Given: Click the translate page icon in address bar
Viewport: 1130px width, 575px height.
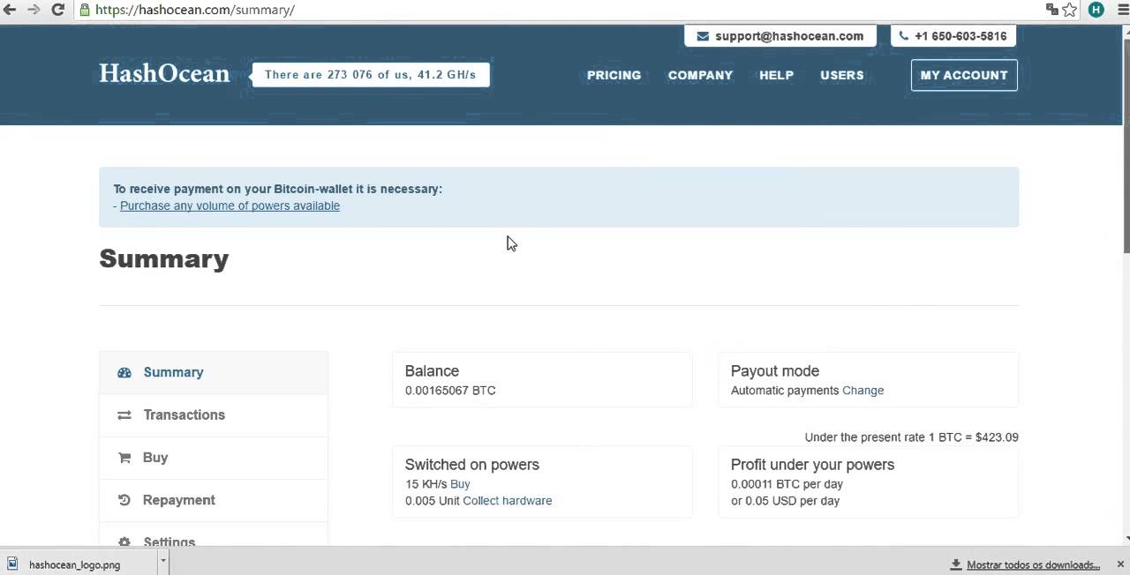Looking at the screenshot, I should (1052, 10).
